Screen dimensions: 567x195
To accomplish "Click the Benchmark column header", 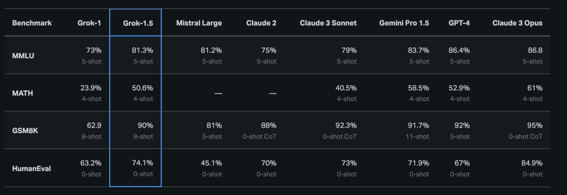I will [x=32, y=23].
